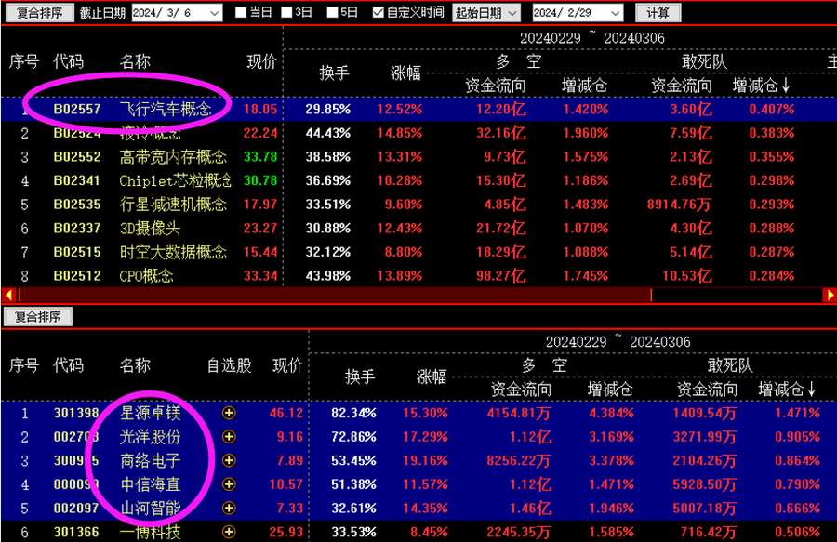Click the horizontal scrollbar between panels

pyautogui.click(x=418, y=296)
